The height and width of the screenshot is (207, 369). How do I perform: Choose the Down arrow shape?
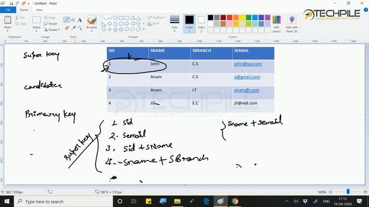pos(104,29)
